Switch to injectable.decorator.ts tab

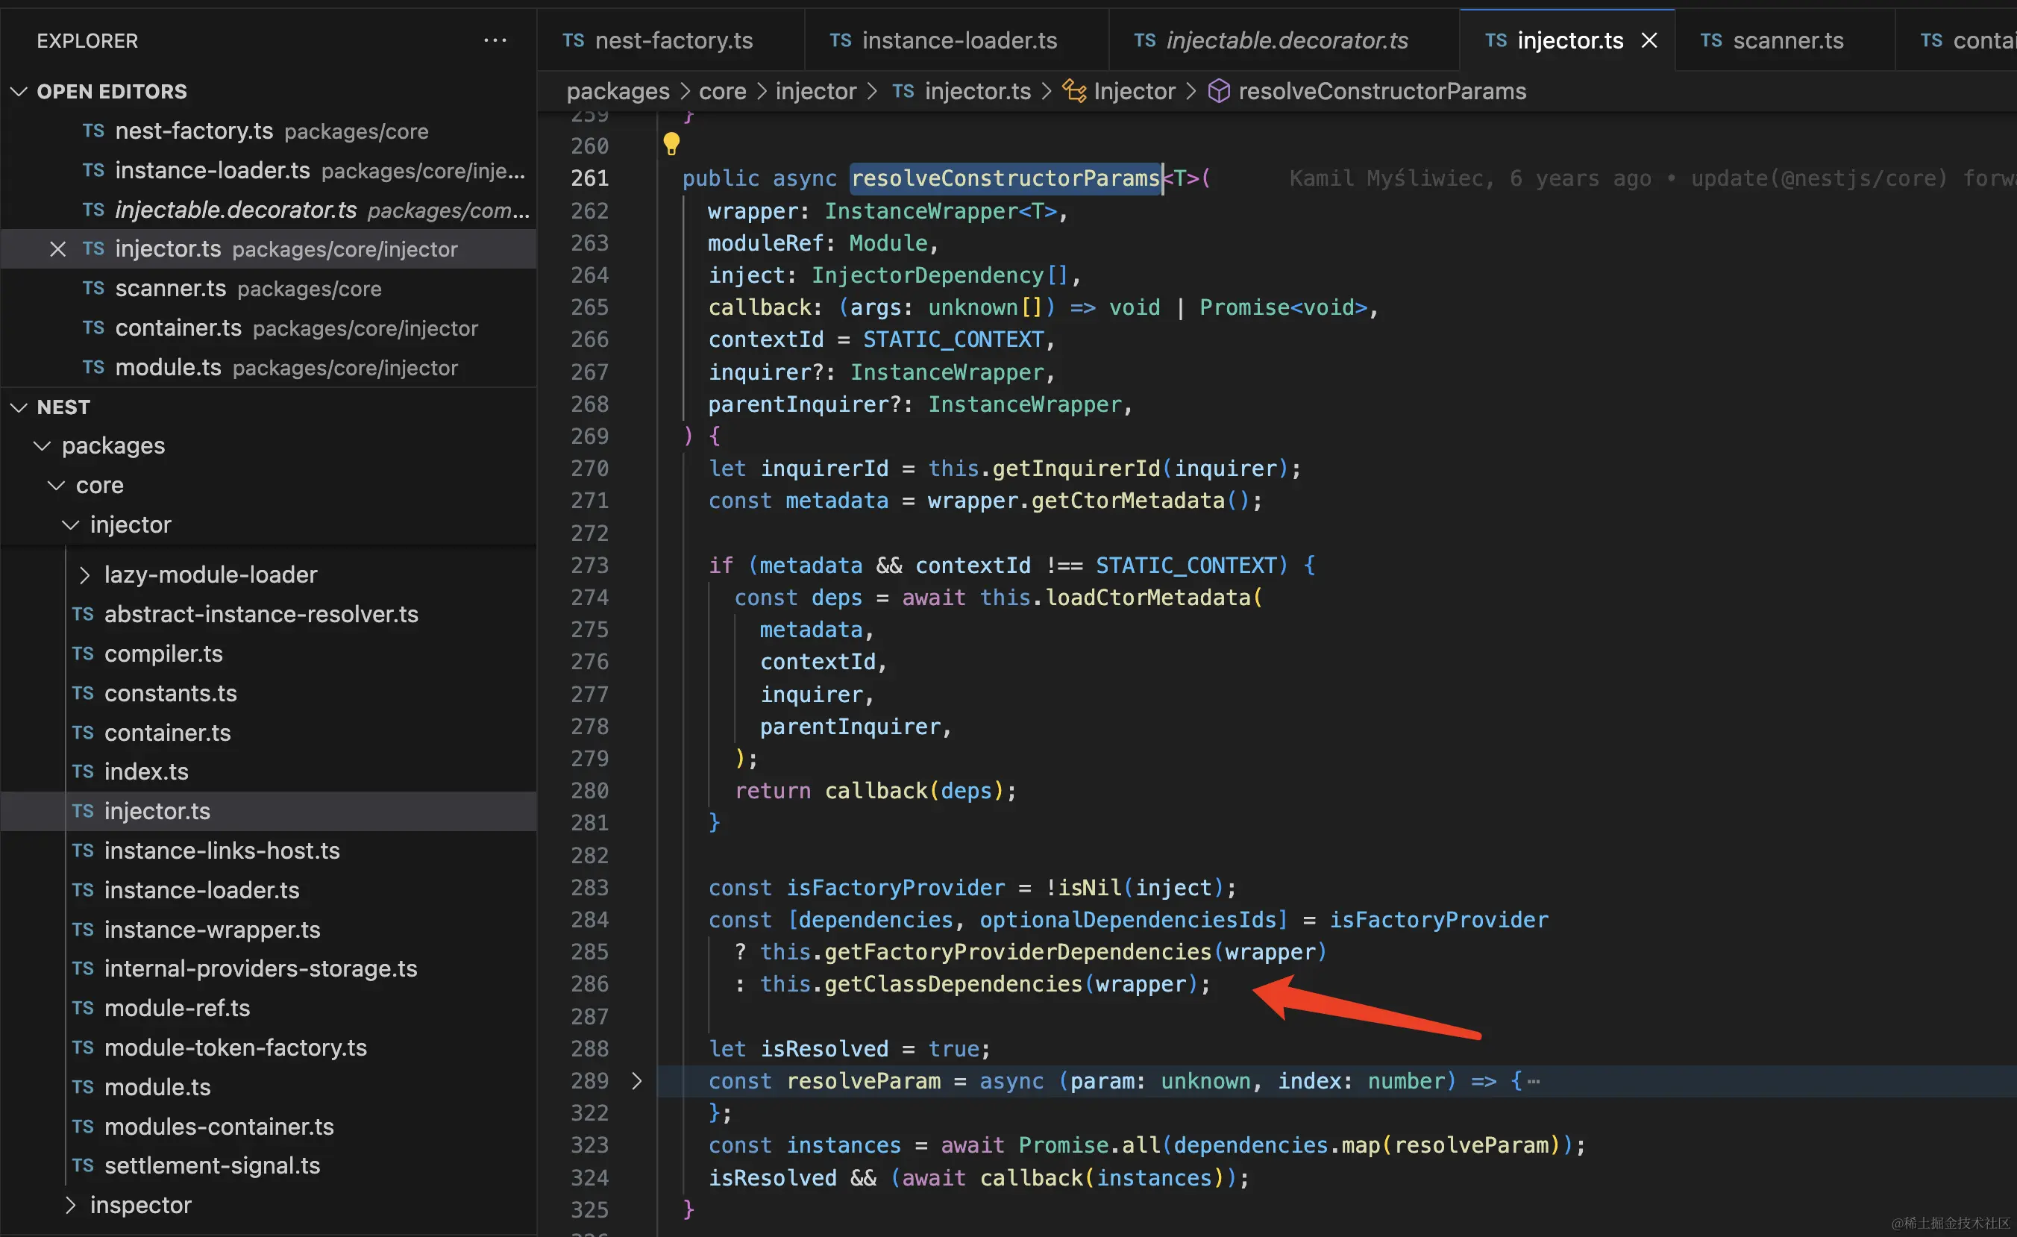click(x=1284, y=40)
